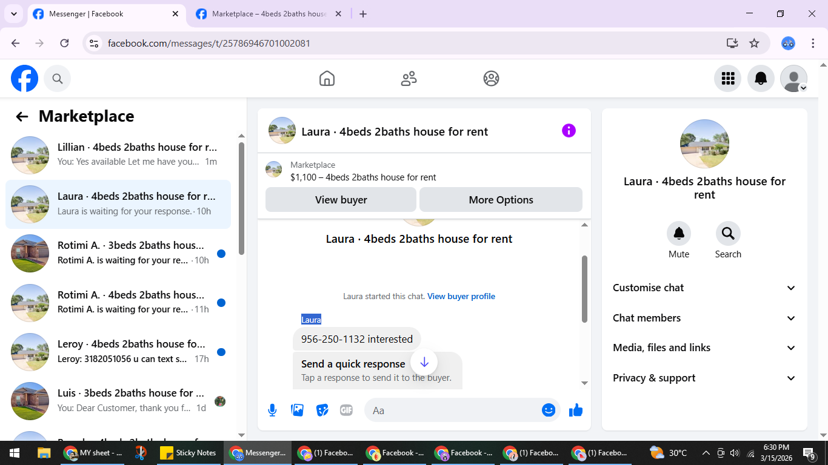Open Lillian's 4beds 2baths conversation

[x=118, y=155]
